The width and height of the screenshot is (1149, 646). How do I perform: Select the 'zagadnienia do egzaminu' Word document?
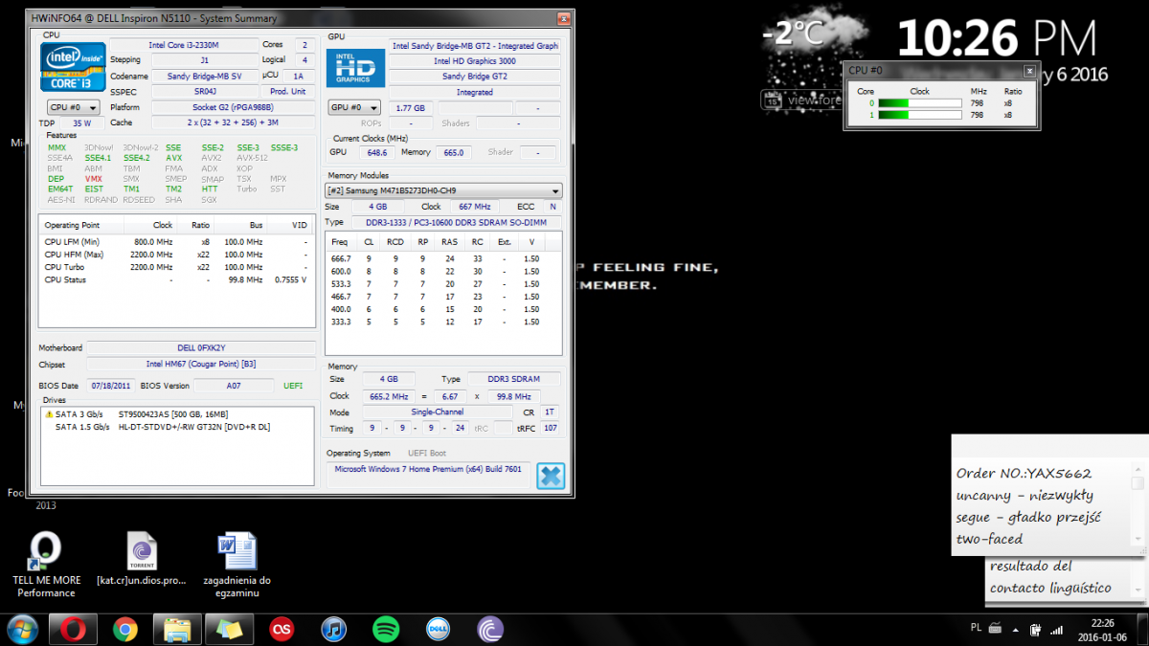click(x=237, y=565)
